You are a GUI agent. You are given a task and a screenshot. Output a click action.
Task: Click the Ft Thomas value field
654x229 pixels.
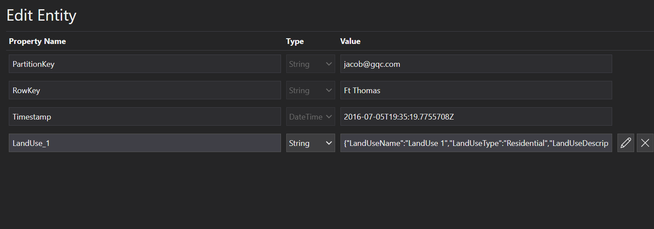[x=476, y=90]
